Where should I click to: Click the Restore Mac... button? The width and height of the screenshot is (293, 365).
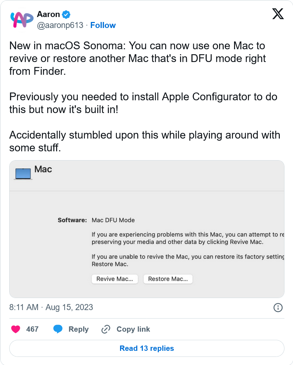(168, 279)
